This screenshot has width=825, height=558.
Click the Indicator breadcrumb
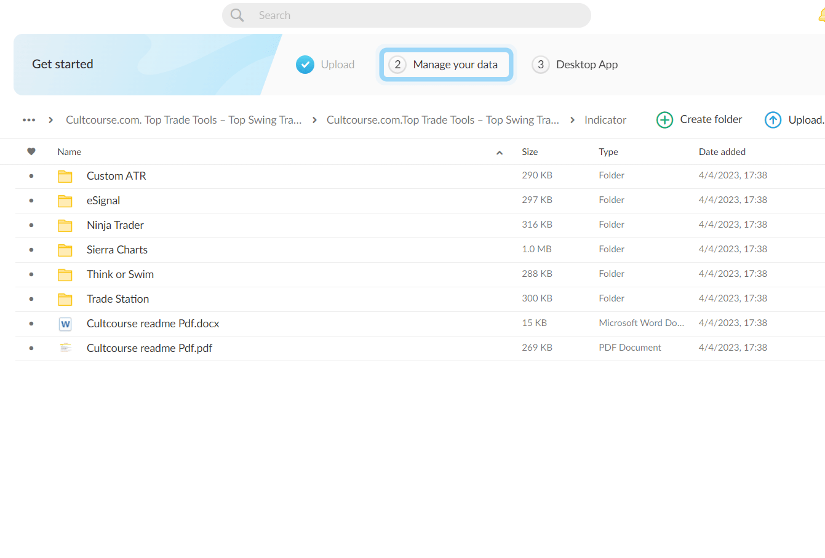(605, 120)
